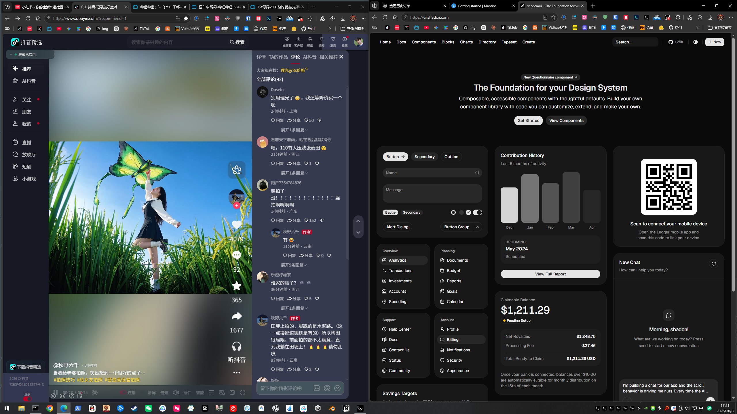Switch to the TA的作品 tab
Screen dimensions: 737x414
click(278, 57)
